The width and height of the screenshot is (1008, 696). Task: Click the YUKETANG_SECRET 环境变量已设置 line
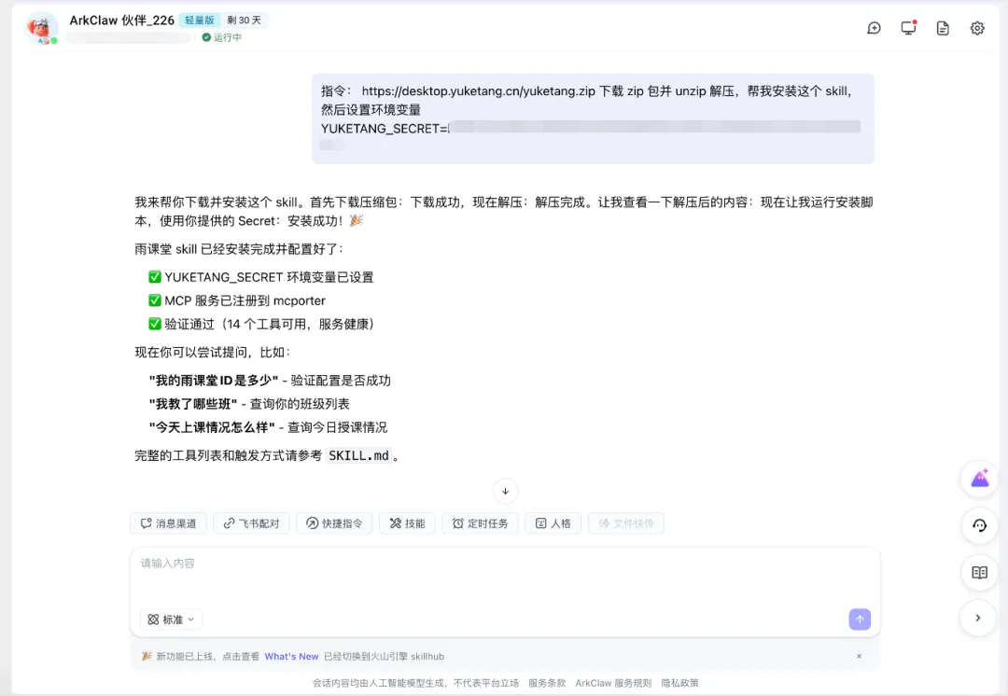[x=261, y=277]
